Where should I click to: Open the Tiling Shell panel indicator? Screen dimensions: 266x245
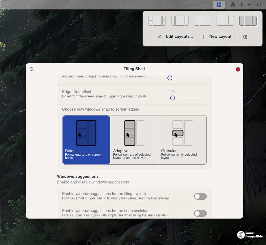click(x=219, y=5)
